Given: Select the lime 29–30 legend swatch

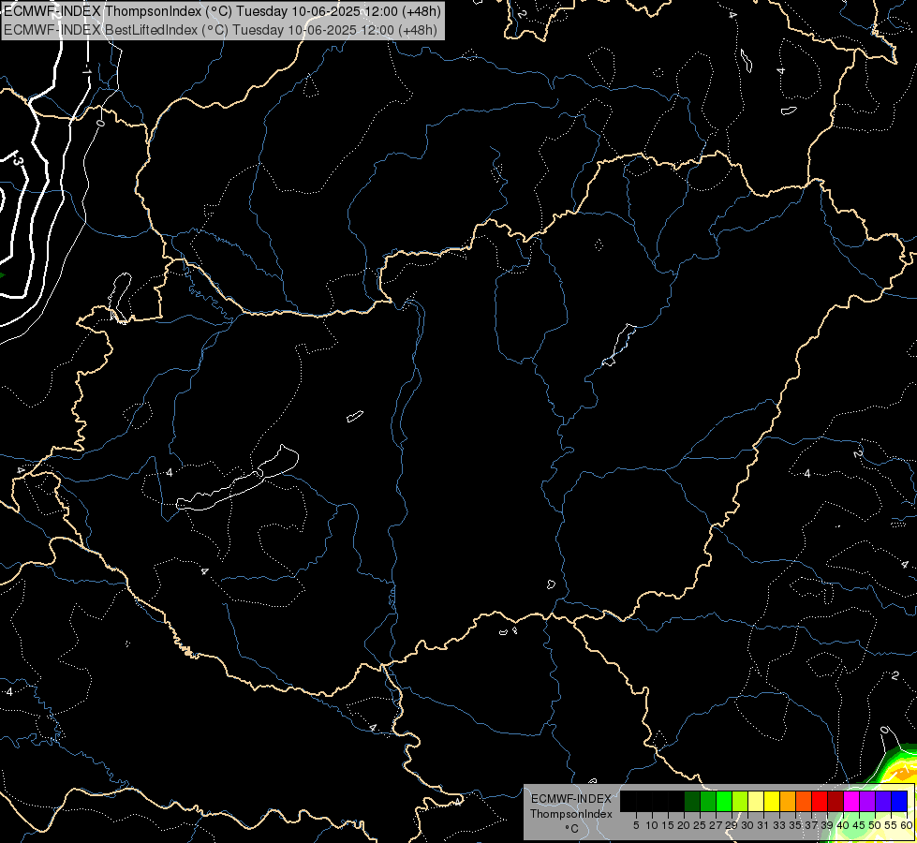Looking at the screenshot, I should pos(740,801).
